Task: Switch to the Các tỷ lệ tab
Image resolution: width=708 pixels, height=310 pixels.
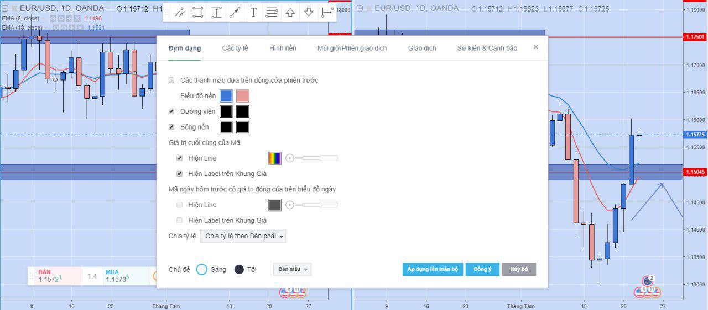Action: (235, 48)
